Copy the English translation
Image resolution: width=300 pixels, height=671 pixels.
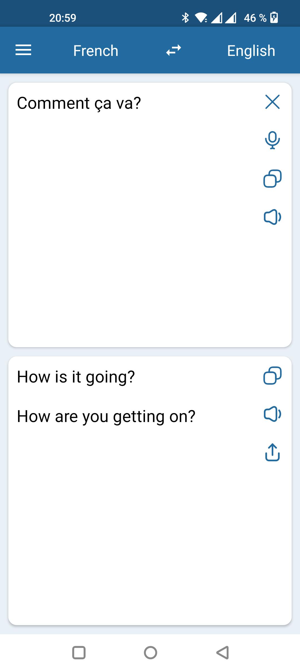pyautogui.click(x=272, y=376)
